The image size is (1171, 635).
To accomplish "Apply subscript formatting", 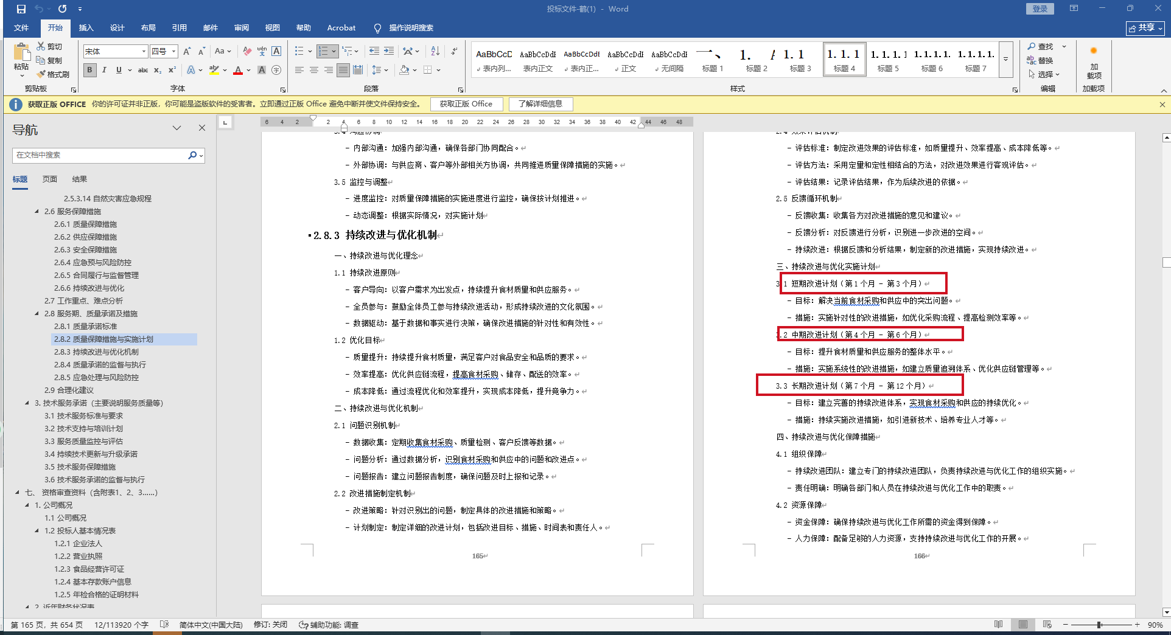I will click(x=158, y=71).
